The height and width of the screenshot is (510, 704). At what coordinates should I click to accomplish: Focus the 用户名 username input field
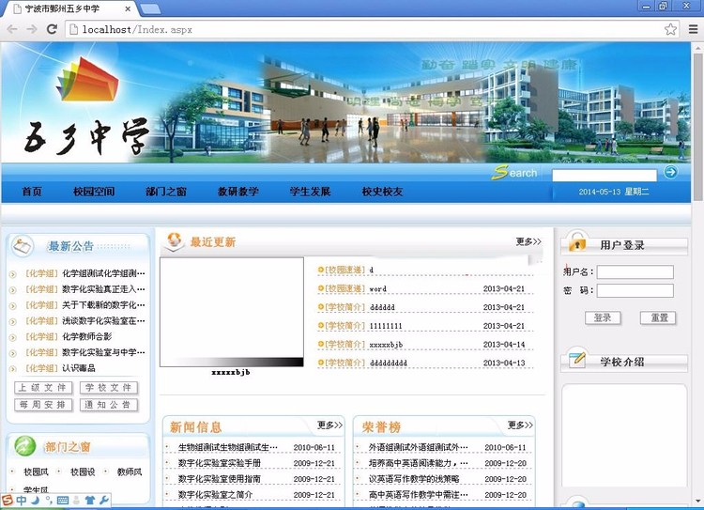[635, 272]
